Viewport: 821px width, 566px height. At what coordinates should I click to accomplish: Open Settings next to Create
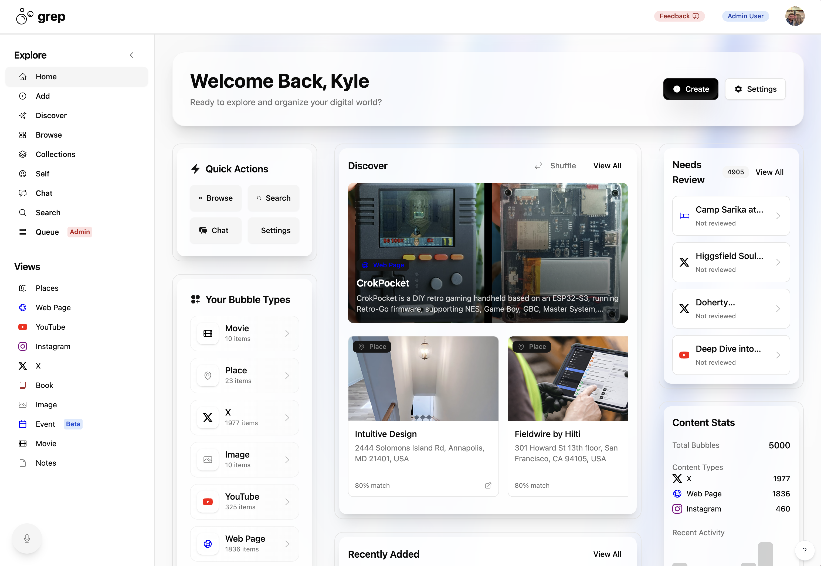coord(755,89)
